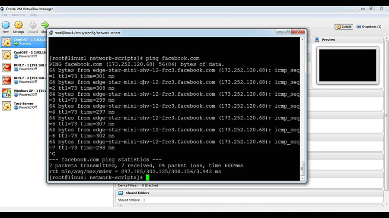Click the New virtual machine icon
Image resolution: width=389 pixels, height=218 pixels.
[x=6, y=25]
